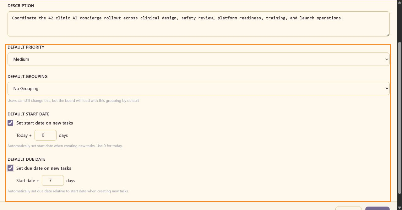Screen dimensions: 402x210
Task: Open the Default Priority dropdown showing Medium
Action: [198, 59]
